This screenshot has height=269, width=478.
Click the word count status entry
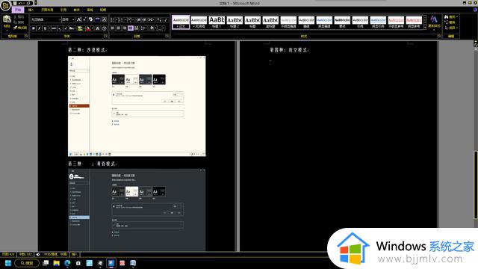[x=25, y=254]
